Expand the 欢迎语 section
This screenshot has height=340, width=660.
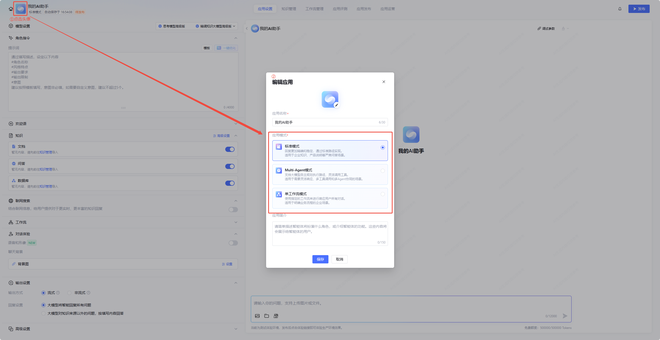pos(236,124)
